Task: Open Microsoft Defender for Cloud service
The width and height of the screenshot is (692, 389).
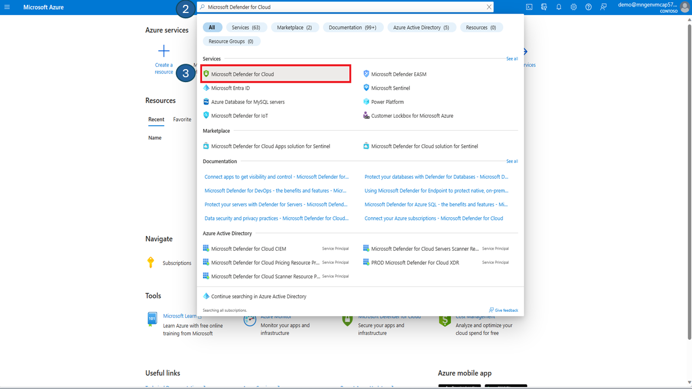Action: [x=276, y=74]
